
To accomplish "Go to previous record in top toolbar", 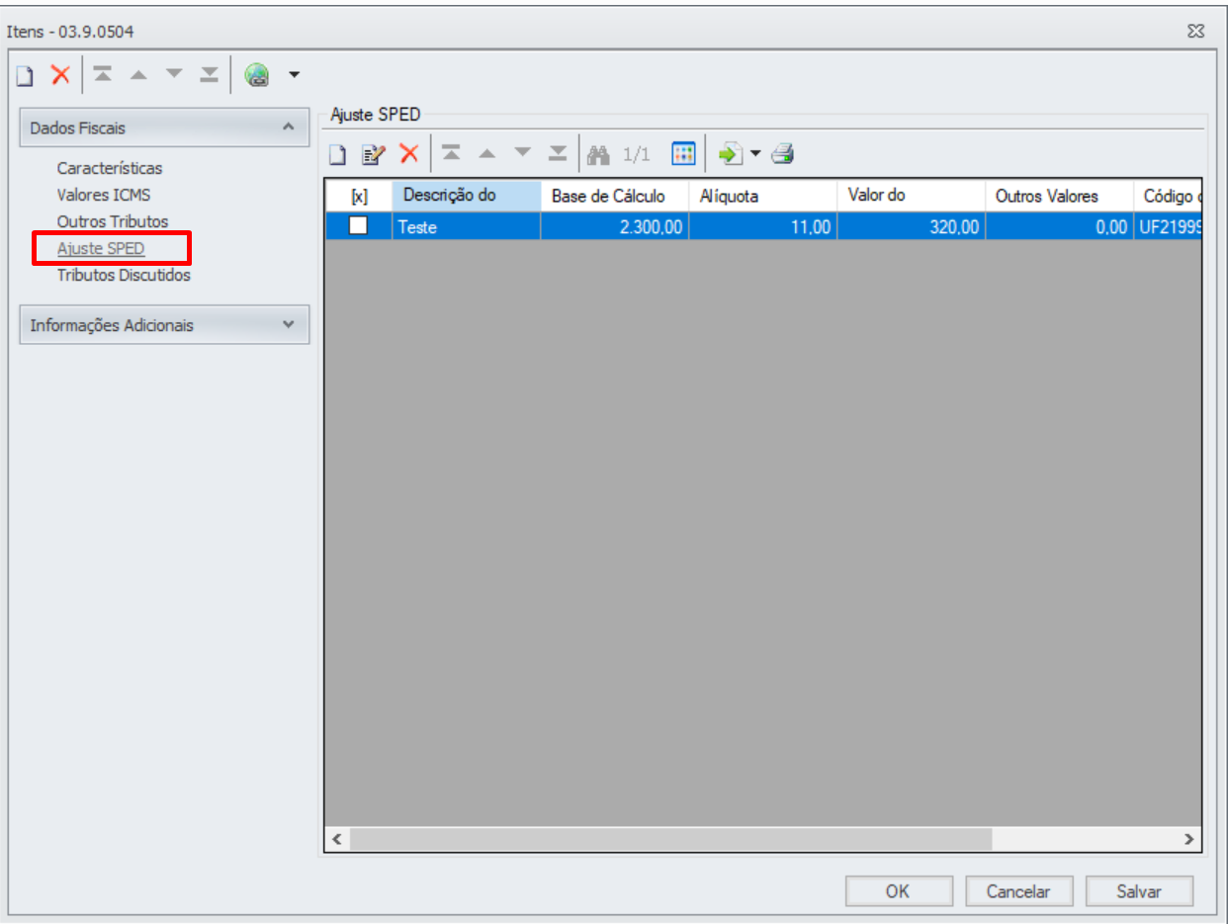I will [138, 74].
